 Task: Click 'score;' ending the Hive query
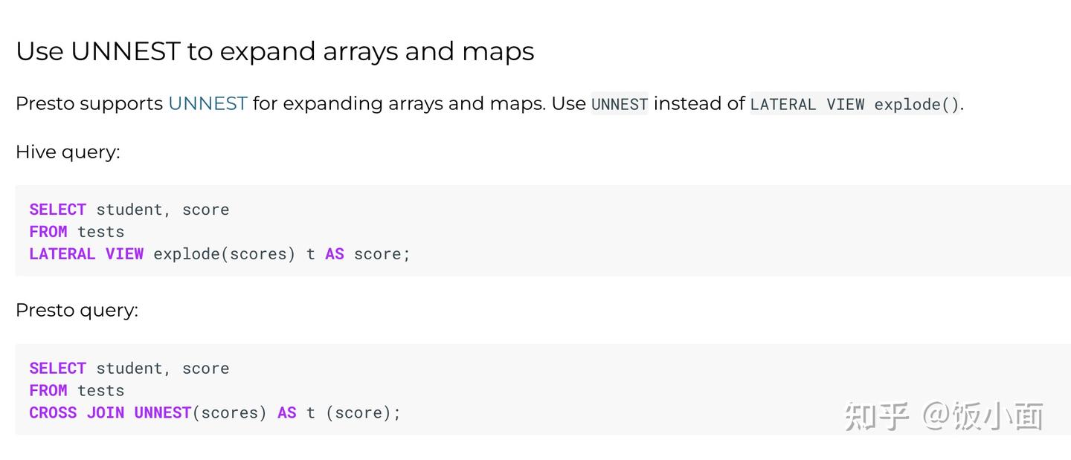pyautogui.click(x=382, y=254)
